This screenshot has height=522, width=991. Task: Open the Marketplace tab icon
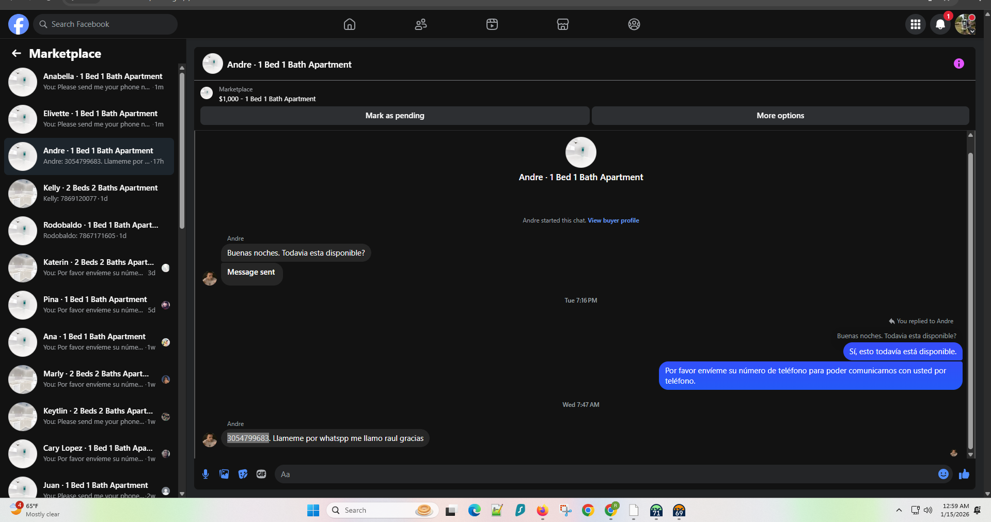pyautogui.click(x=563, y=24)
